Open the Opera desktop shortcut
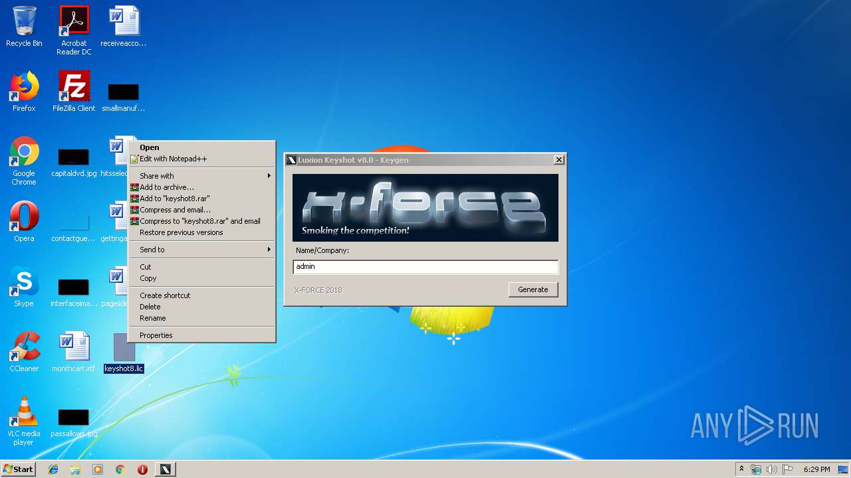 pyautogui.click(x=24, y=222)
